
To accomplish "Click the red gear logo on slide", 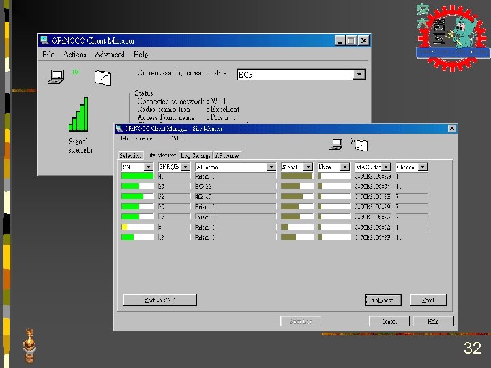I will coord(452,37).
